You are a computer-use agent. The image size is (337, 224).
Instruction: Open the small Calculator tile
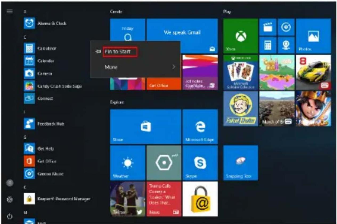click(x=267, y=45)
